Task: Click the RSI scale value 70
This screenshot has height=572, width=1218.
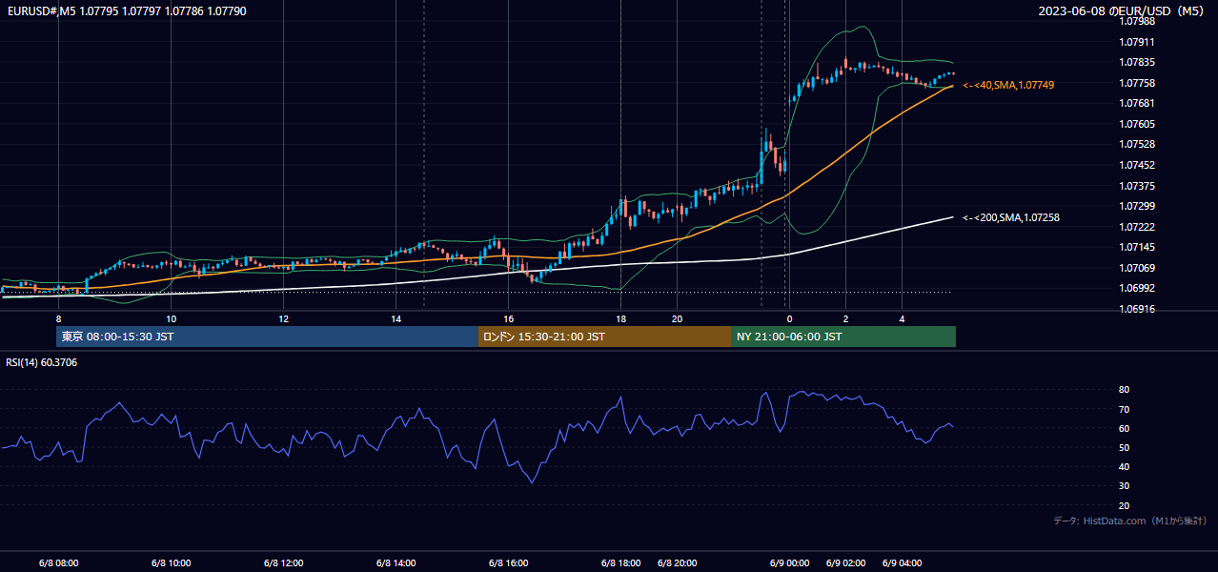Action: coord(1125,410)
